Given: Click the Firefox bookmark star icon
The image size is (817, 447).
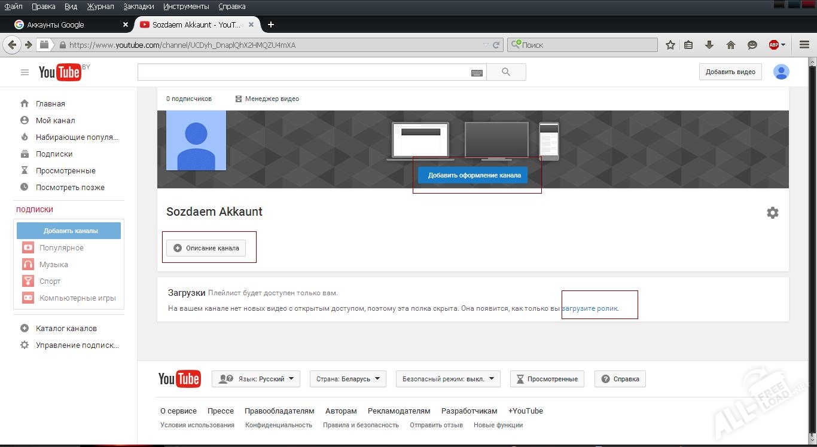Looking at the screenshot, I should pyautogui.click(x=670, y=45).
